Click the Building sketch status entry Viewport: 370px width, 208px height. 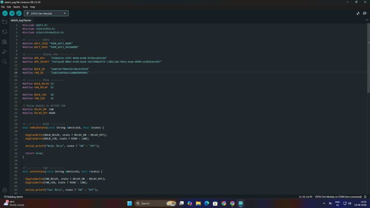(x=13, y=197)
